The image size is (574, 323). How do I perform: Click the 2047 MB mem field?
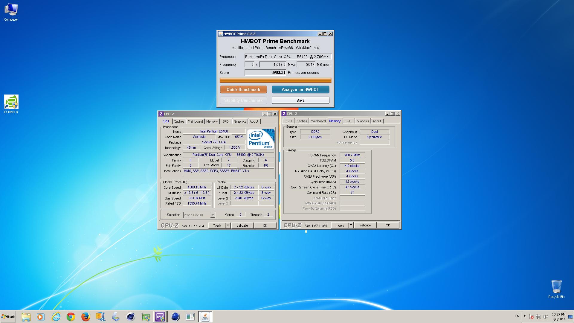pos(306,64)
